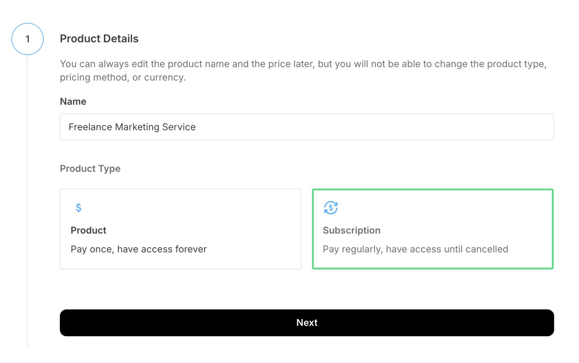Select the Product type option card
The image size is (579, 363).
coord(180,229)
